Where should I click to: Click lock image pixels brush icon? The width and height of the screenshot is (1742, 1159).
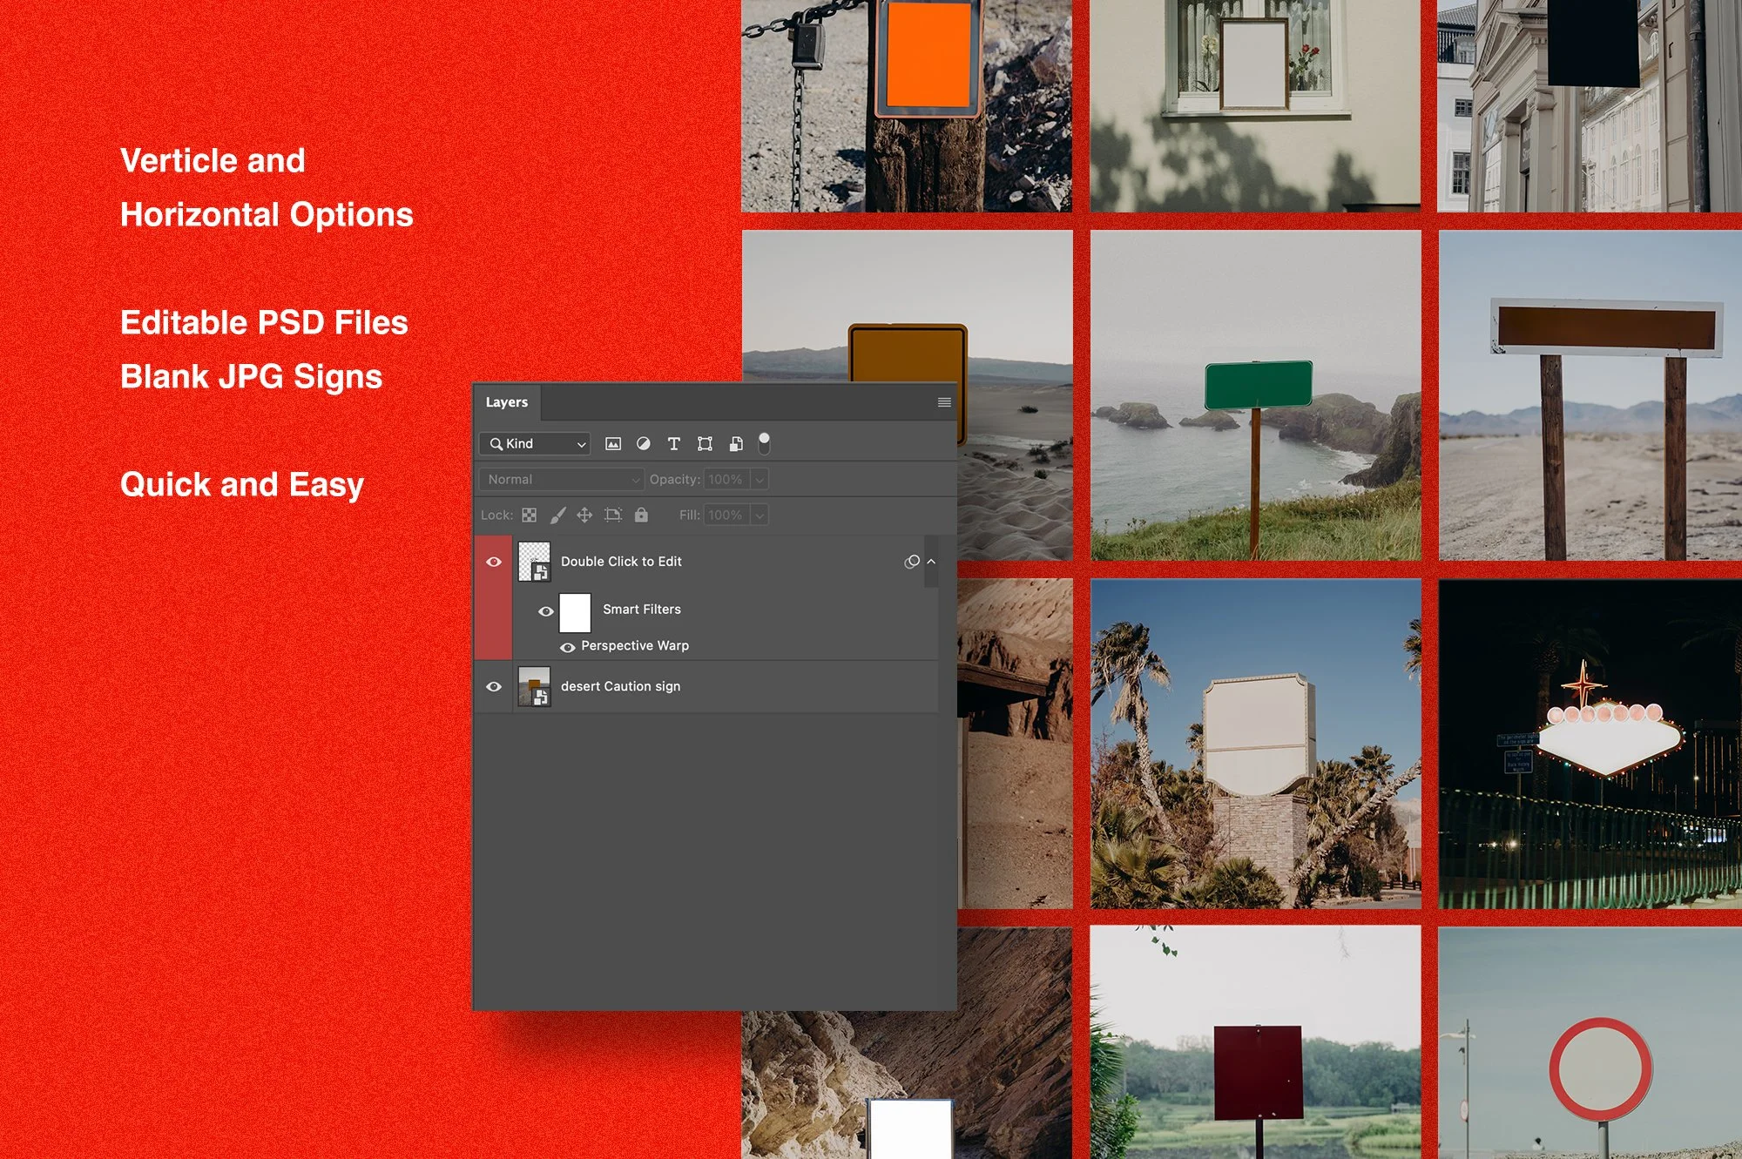(x=557, y=515)
